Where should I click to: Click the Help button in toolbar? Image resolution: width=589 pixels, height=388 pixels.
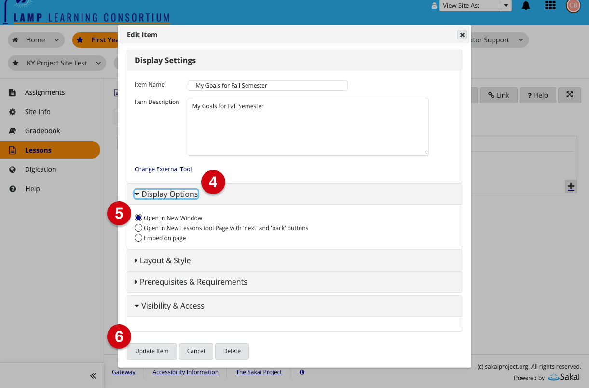coord(537,95)
